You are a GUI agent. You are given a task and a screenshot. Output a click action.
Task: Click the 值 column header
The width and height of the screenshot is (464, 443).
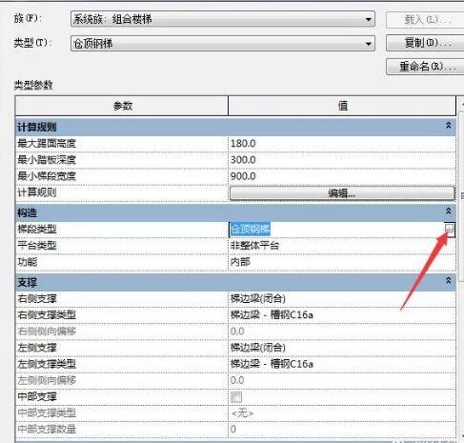click(x=342, y=106)
